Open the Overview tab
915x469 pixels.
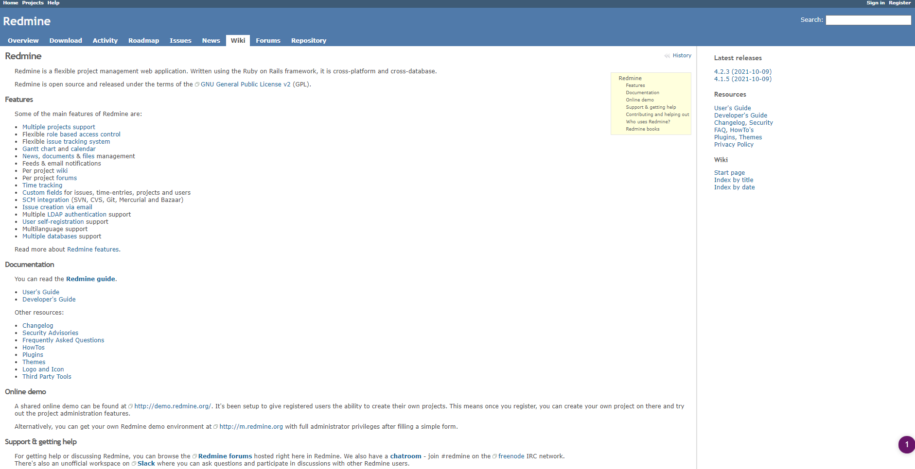click(x=23, y=40)
